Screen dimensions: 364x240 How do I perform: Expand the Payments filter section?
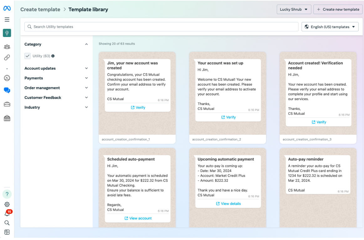(x=56, y=78)
